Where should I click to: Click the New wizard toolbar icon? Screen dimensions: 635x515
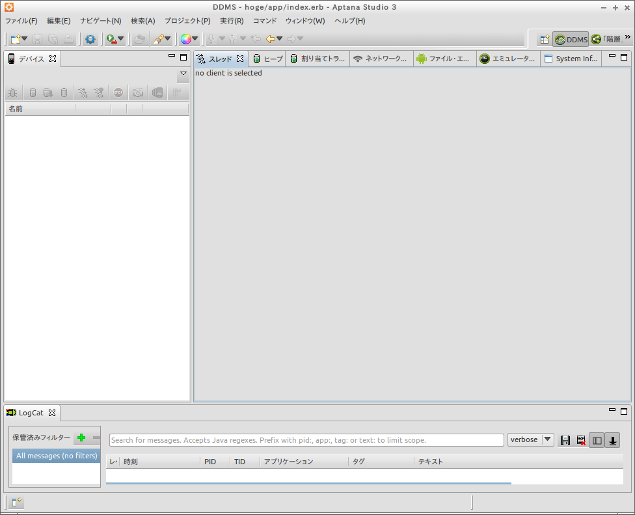[x=16, y=39]
